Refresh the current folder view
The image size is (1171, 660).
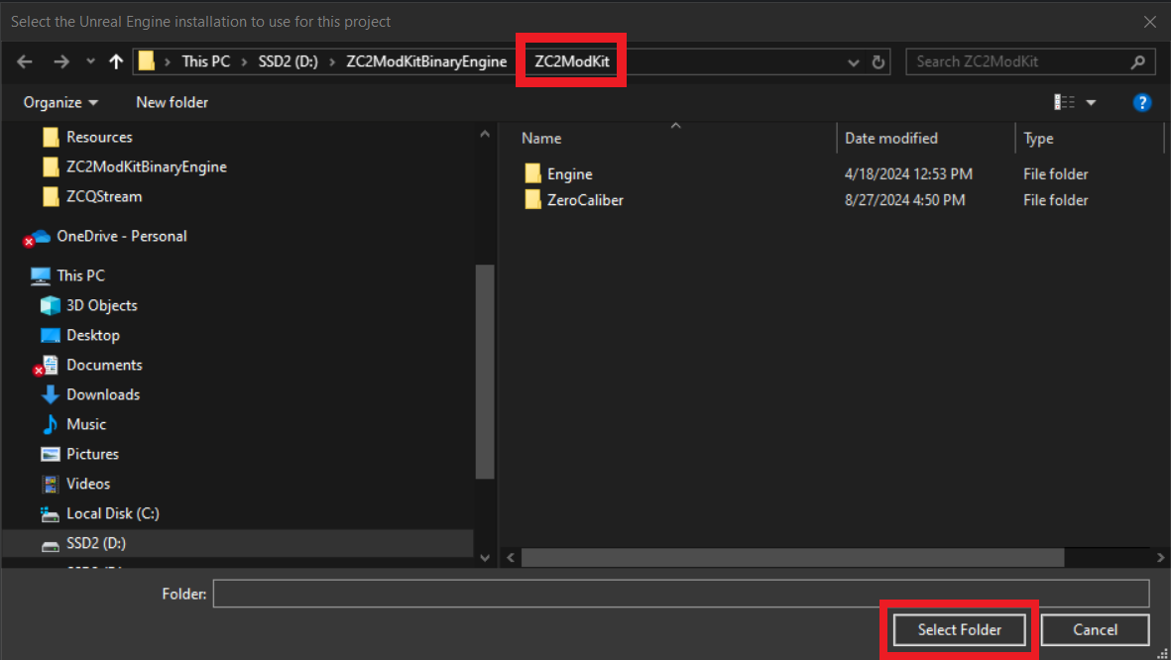click(x=878, y=61)
